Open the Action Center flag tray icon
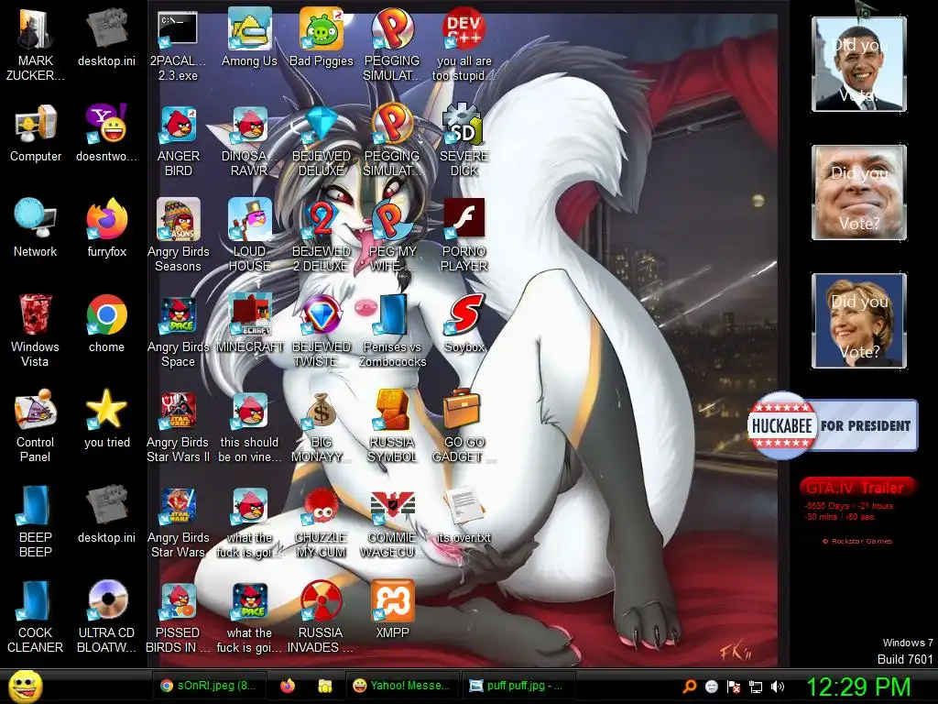 [x=734, y=686]
